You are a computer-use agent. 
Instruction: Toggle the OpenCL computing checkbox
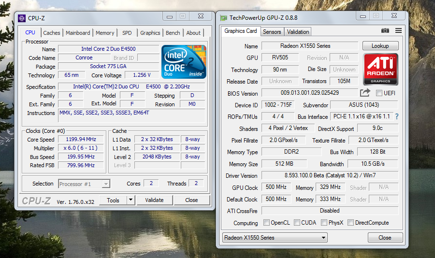266,223
